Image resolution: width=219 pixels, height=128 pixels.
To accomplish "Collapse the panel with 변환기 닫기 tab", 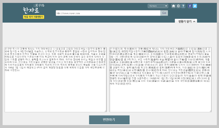I will click(x=186, y=21).
